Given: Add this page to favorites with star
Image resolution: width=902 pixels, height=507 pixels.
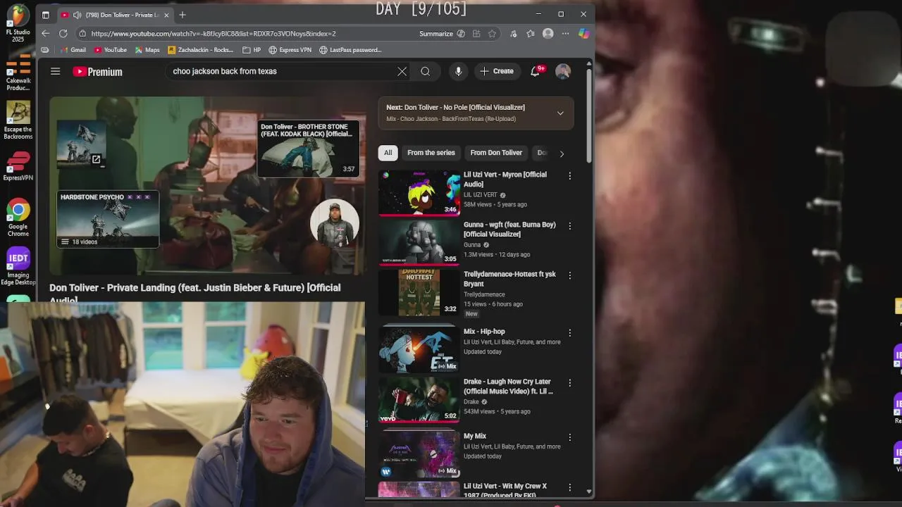Looking at the screenshot, I should [x=492, y=33].
